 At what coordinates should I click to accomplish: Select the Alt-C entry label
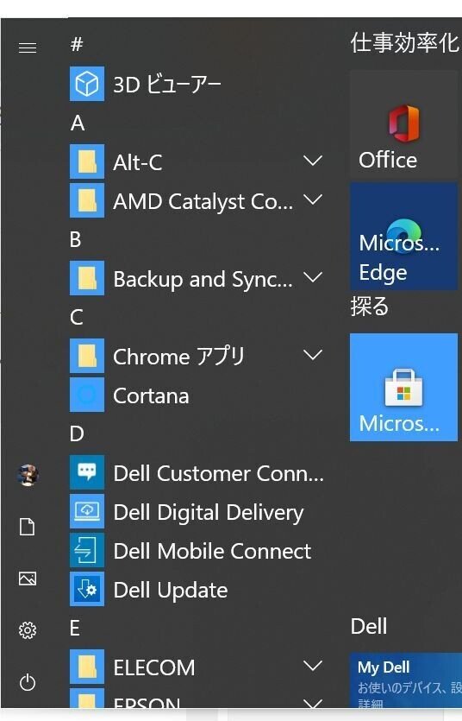138,162
